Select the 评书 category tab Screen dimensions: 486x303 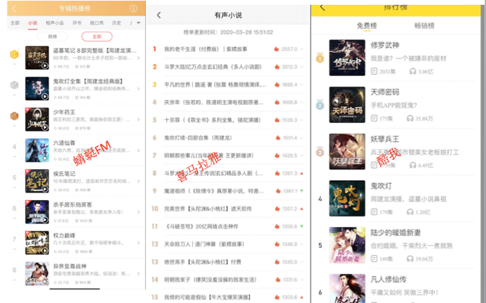(x=77, y=23)
